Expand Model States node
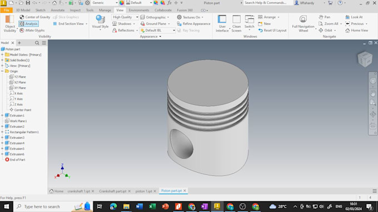Viewport: 378px width, 212px height. coord(2,55)
